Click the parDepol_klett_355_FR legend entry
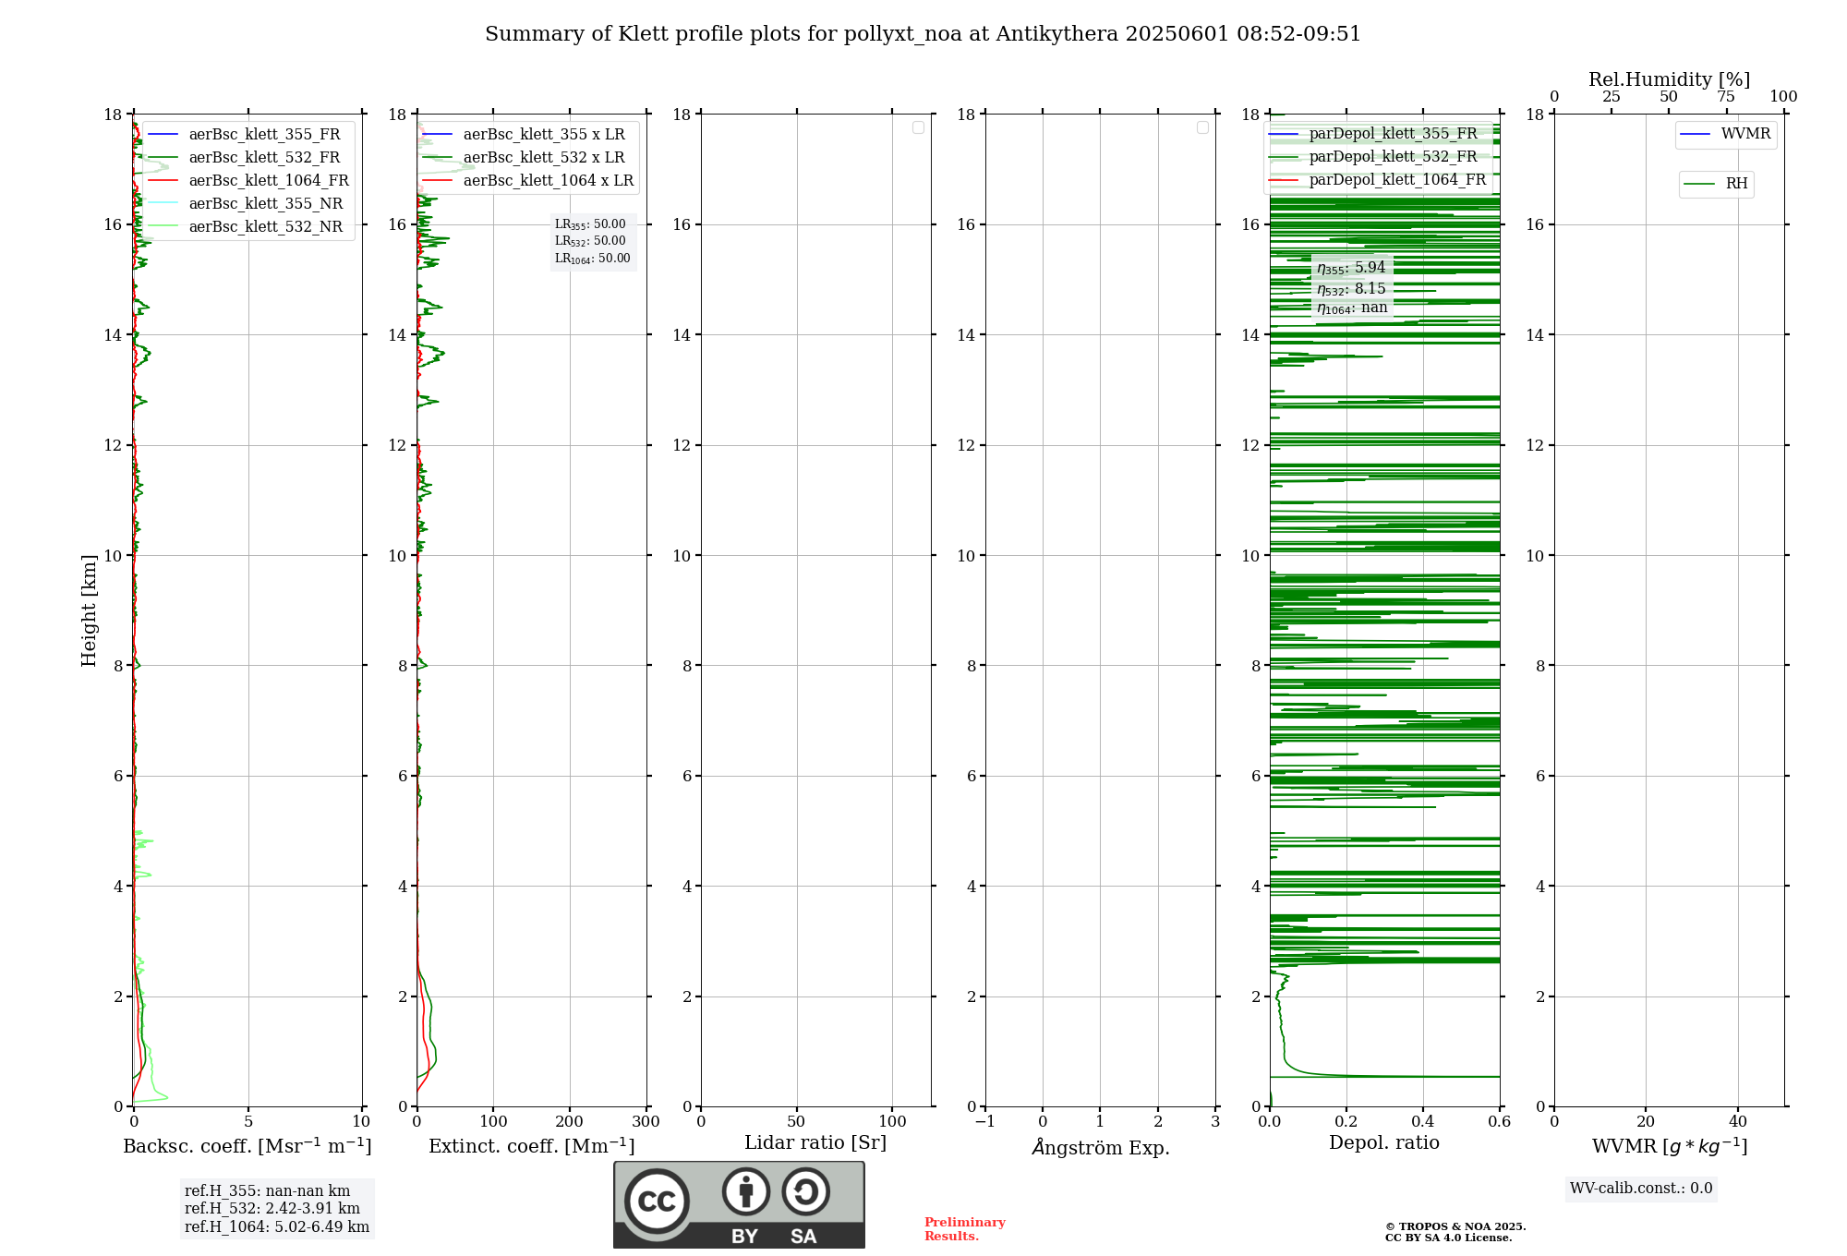 1373,134
